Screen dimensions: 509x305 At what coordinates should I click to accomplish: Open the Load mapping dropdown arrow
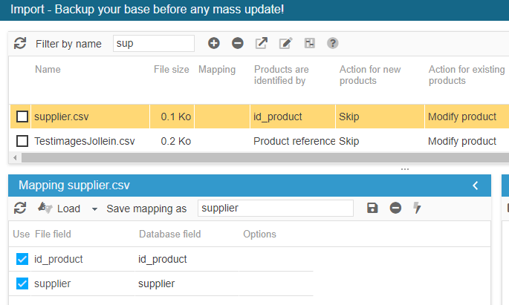95,209
